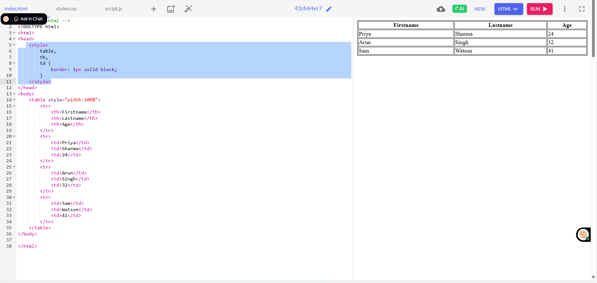Collapse the body tag fold on line 13
This screenshot has width=597, height=283.
(x=14, y=94)
